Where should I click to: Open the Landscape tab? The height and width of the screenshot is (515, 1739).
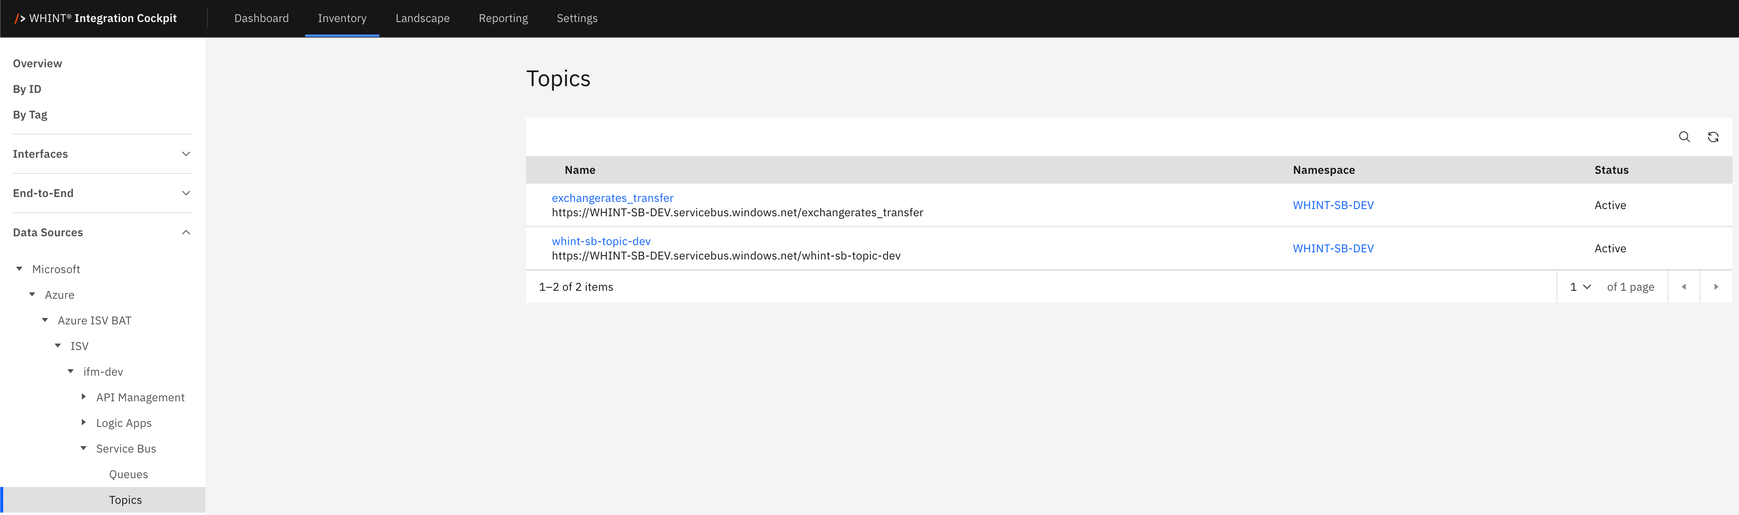pyautogui.click(x=422, y=18)
